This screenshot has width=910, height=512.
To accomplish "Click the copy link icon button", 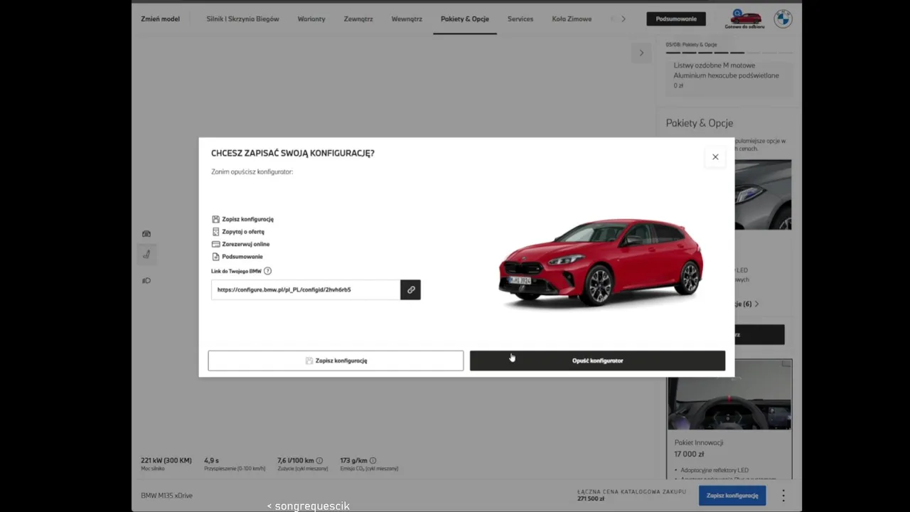I will (x=410, y=289).
